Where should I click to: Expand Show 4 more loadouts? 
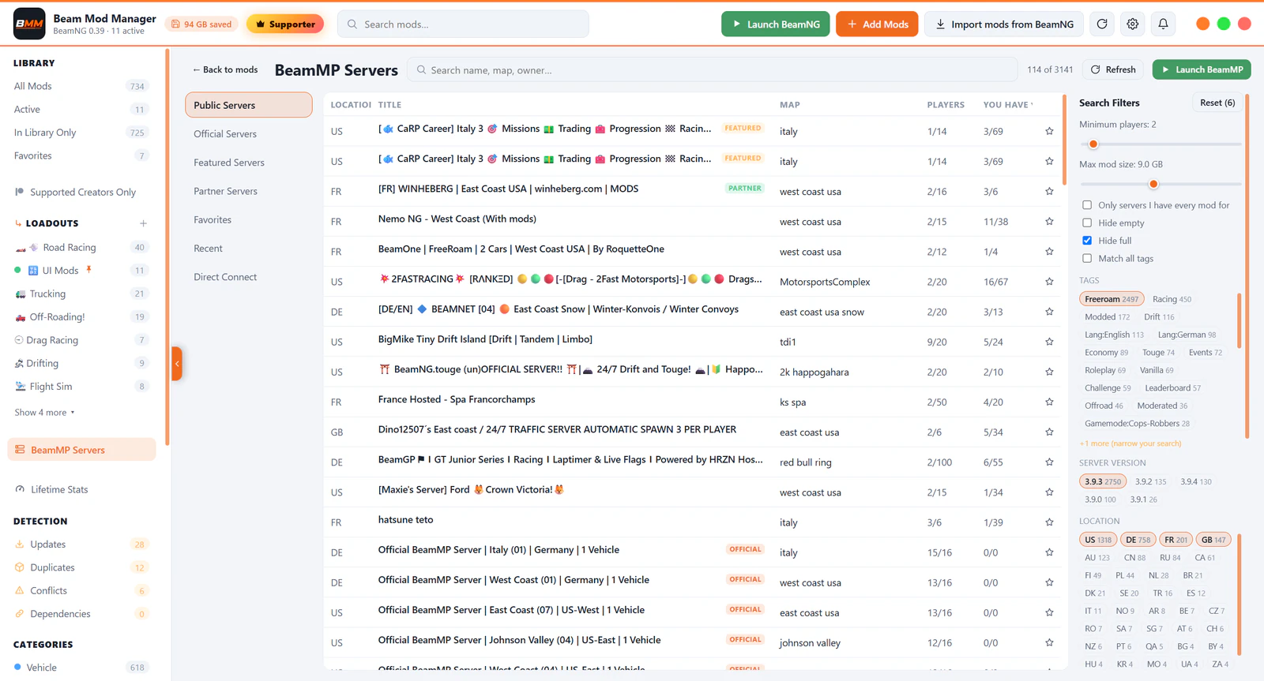44,412
